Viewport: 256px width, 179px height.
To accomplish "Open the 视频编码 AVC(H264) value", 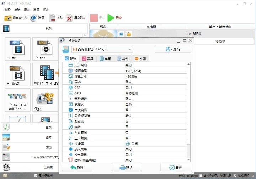I will (155, 71).
